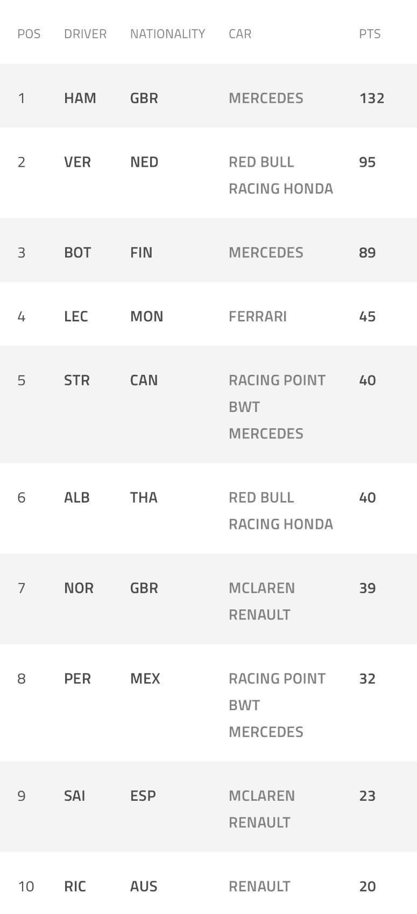Click the THA nationality cell
Viewport: 417px width, 914px height.
pos(144,498)
